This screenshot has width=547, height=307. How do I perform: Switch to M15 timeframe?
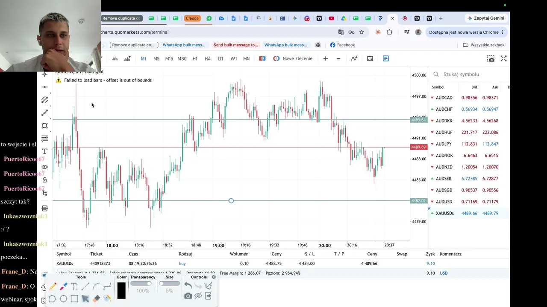[x=169, y=58]
